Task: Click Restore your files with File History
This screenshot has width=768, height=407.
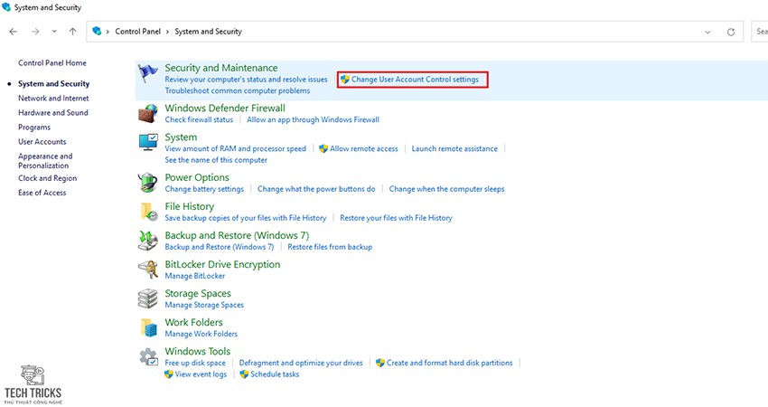Action: pyautogui.click(x=396, y=218)
